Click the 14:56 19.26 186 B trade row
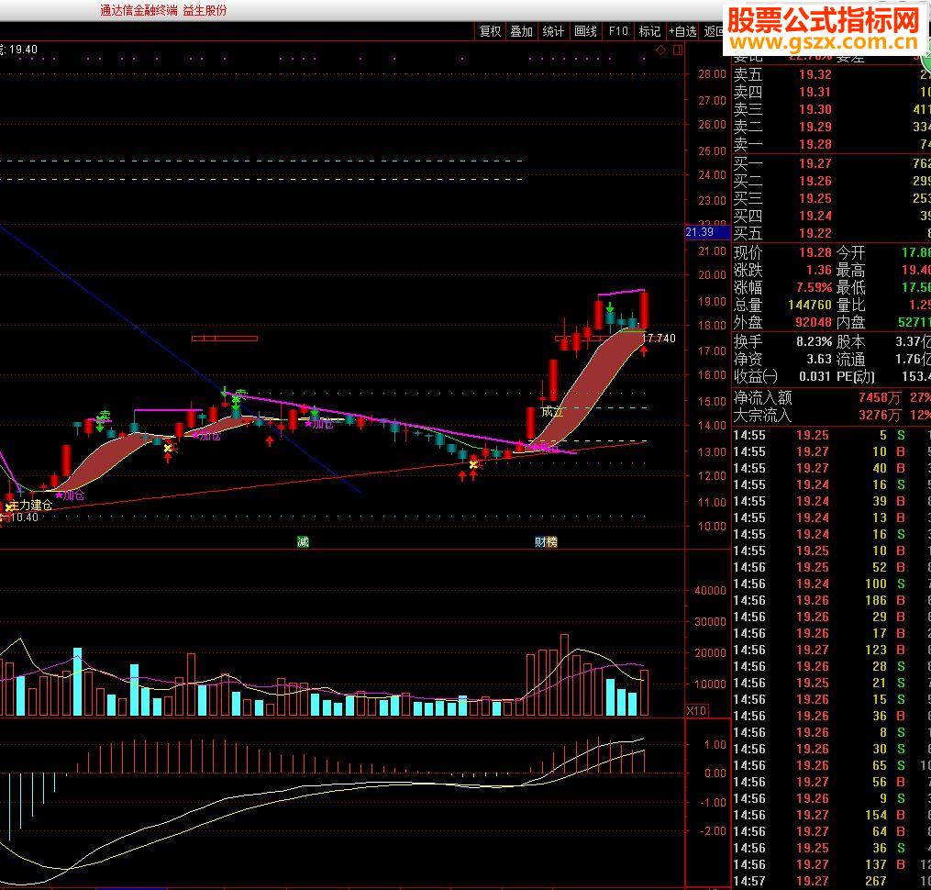 click(x=831, y=600)
